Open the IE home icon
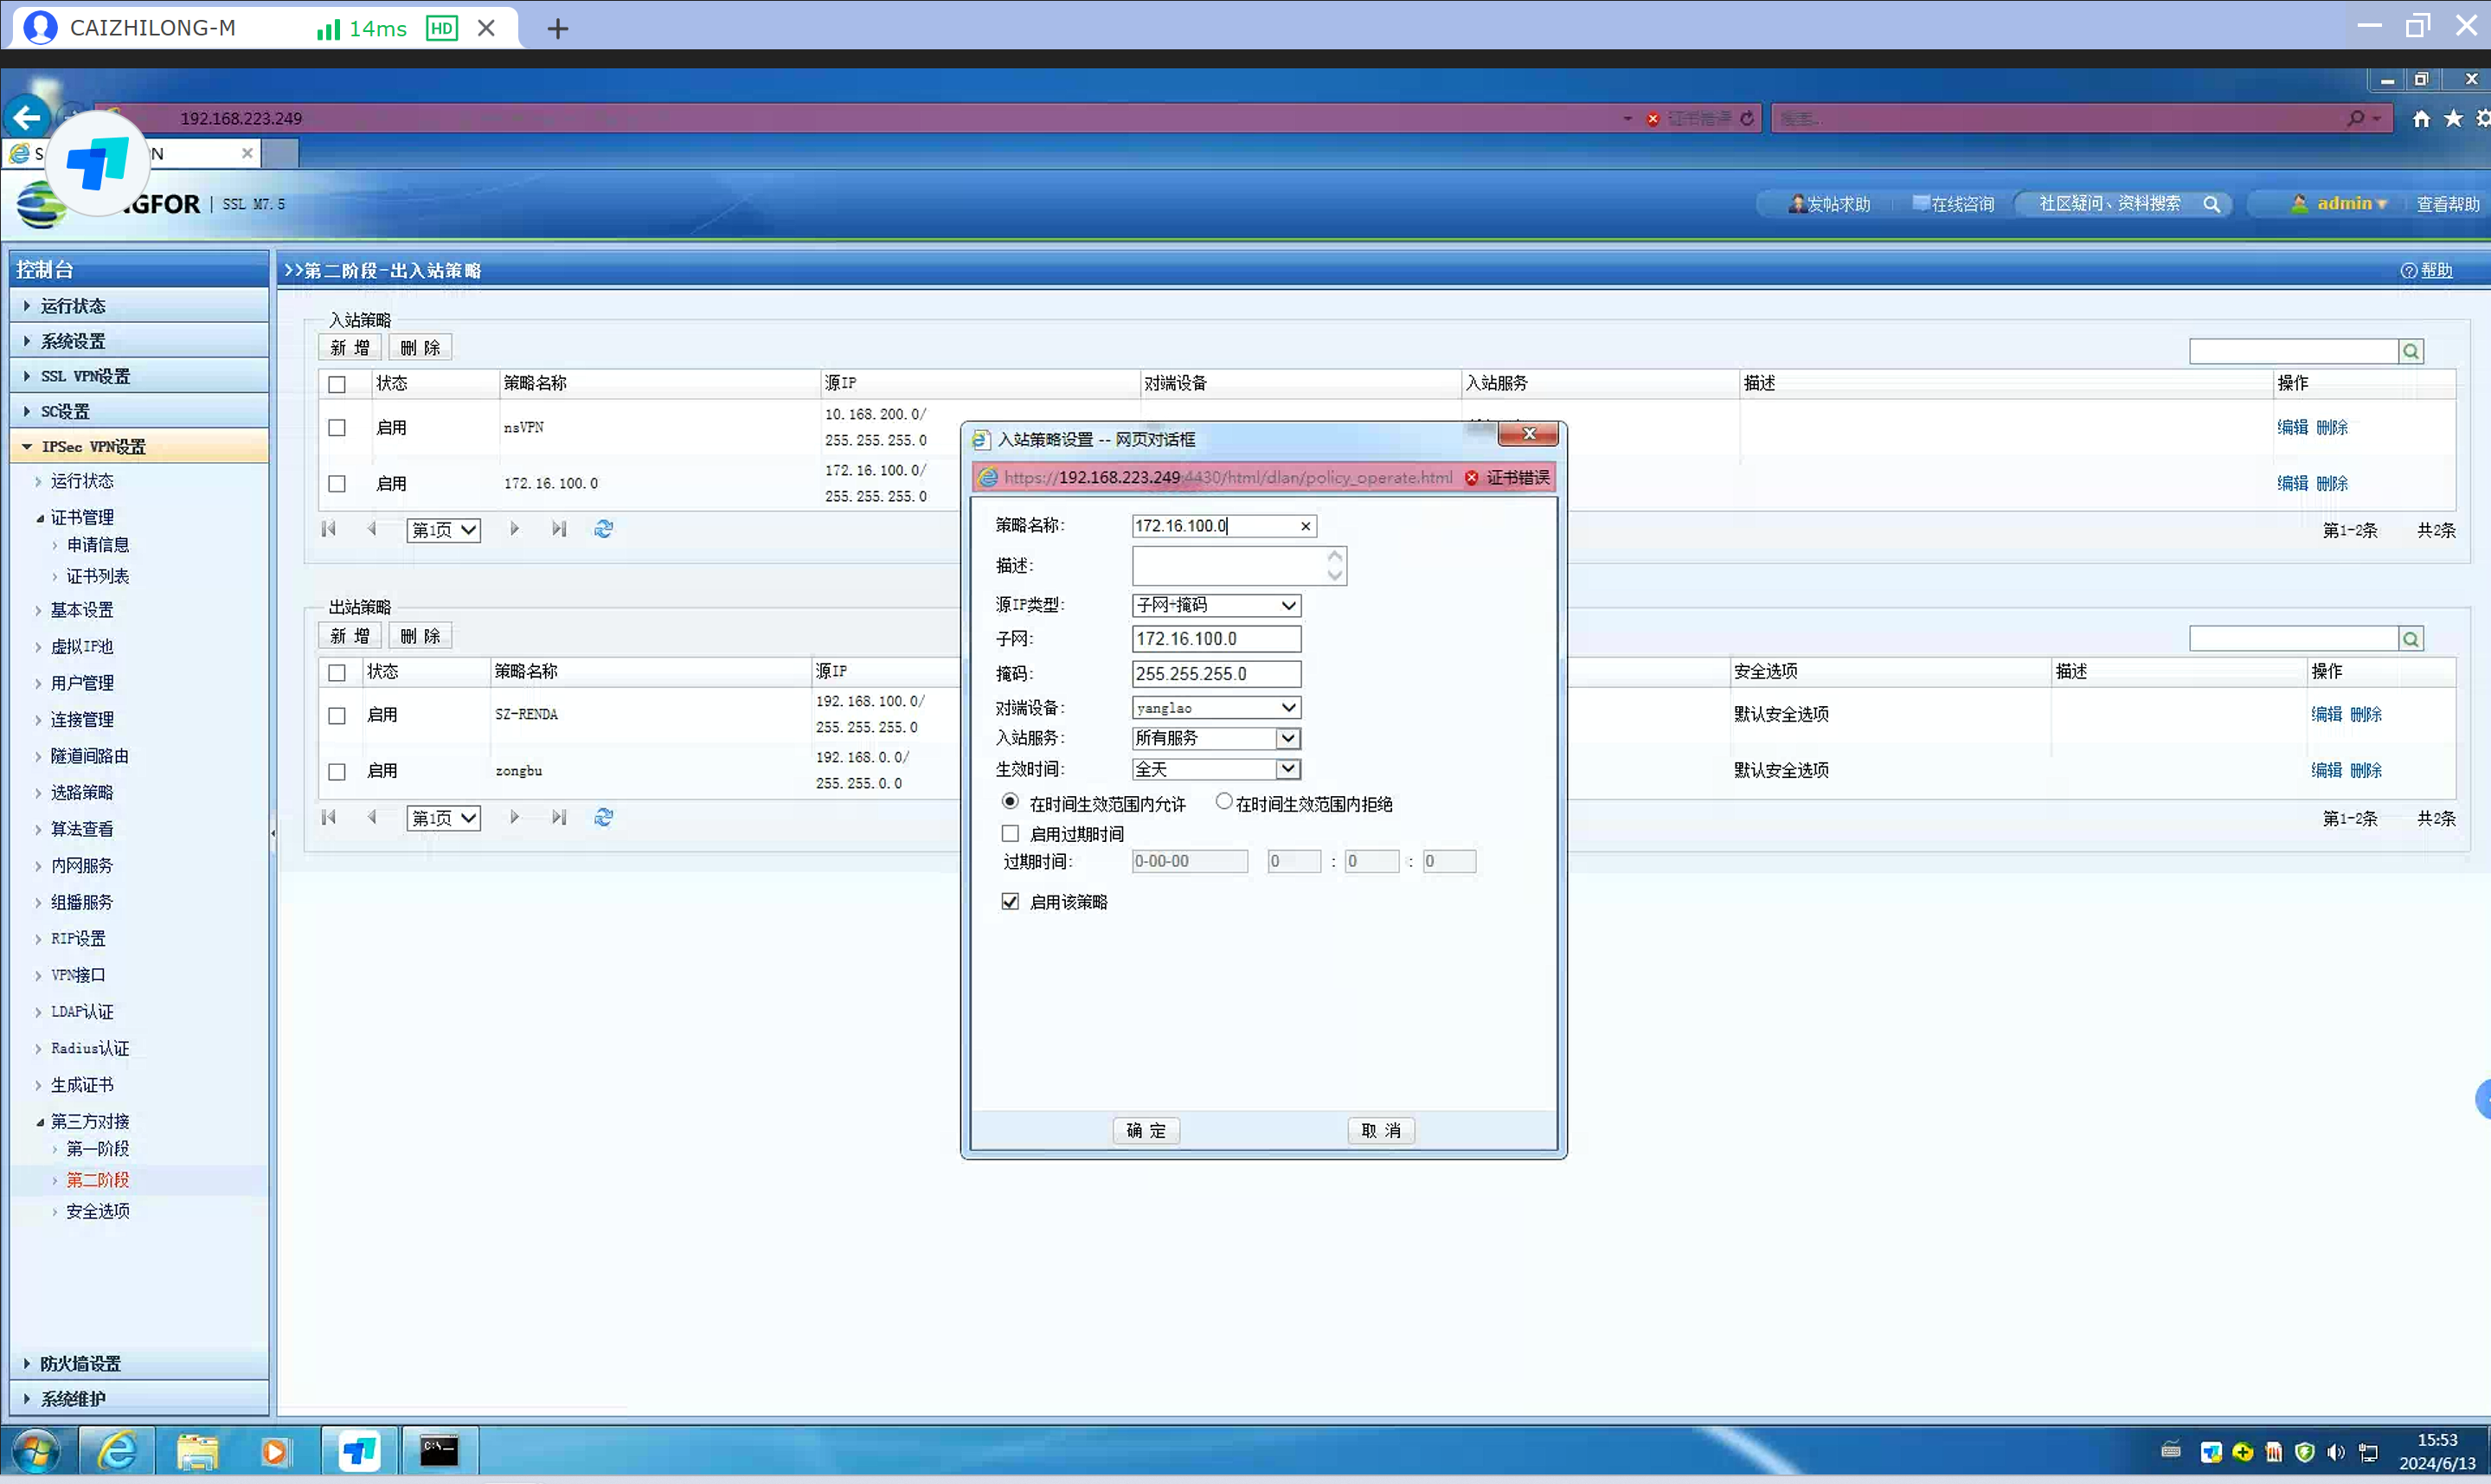Viewport: 2491px width, 1484px height. (2420, 119)
